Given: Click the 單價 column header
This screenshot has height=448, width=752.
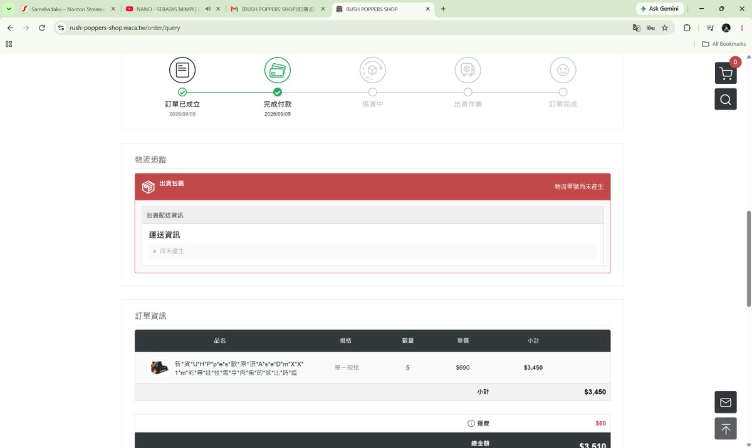Looking at the screenshot, I should (463, 340).
